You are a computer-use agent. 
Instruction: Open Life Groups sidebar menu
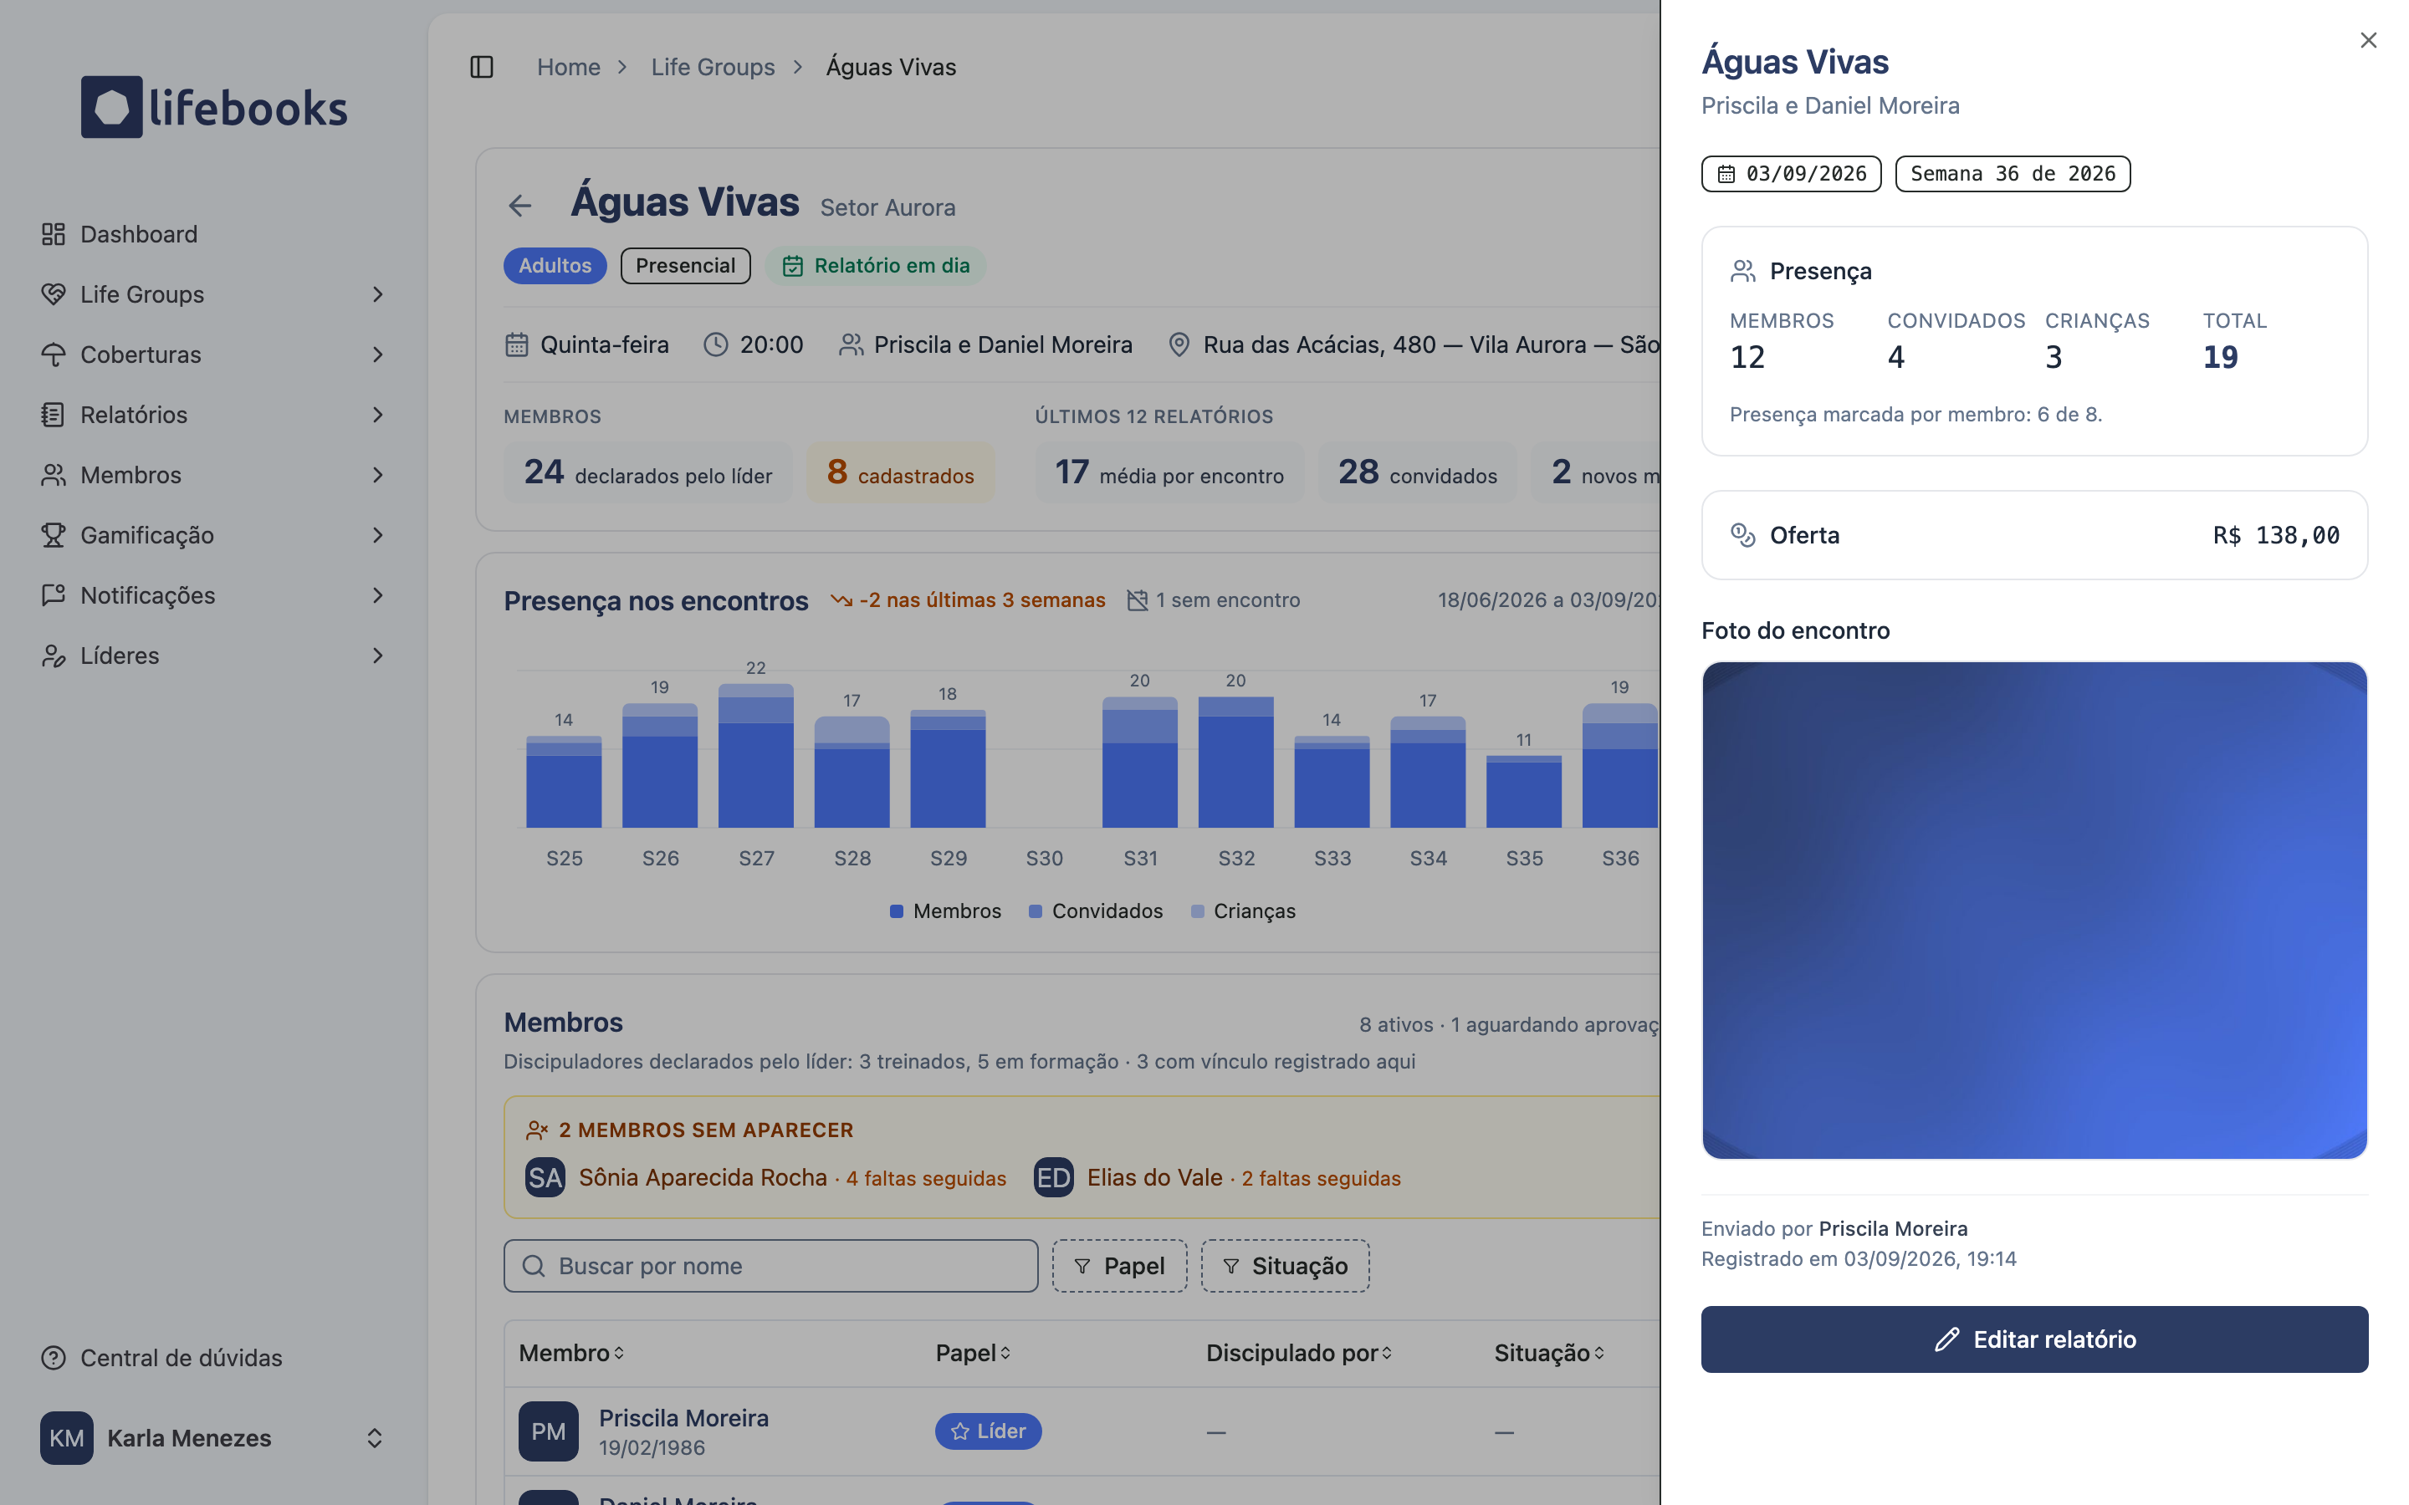coord(214,293)
